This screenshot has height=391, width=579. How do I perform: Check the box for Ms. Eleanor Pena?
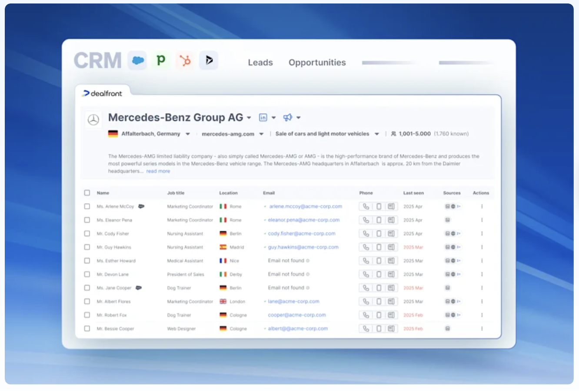[x=87, y=220]
